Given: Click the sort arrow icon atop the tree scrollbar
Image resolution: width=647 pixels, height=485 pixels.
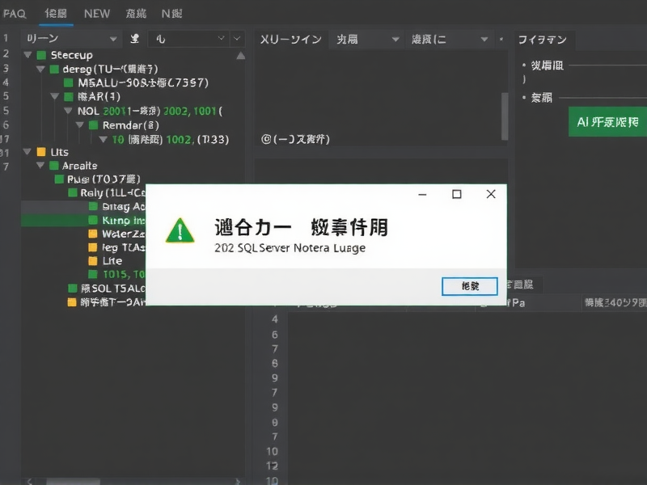Looking at the screenshot, I should coord(240,56).
